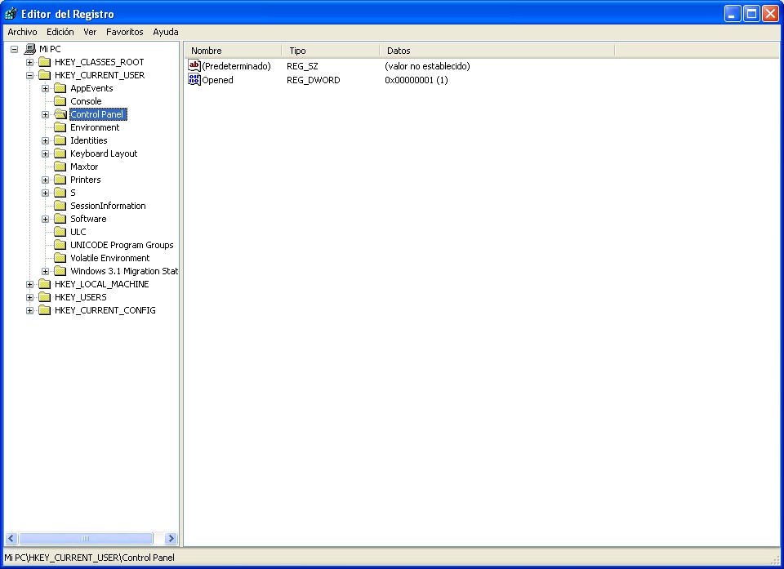Open the Ver menu
784x569 pixels.
90,32
